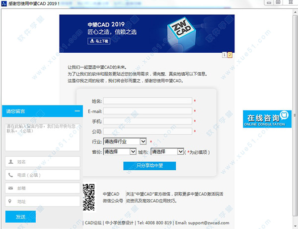The width and height of the screenshot is (298, 229).
Task: Open the CAD论坛 footer link
Action: (x=93, y=223)
